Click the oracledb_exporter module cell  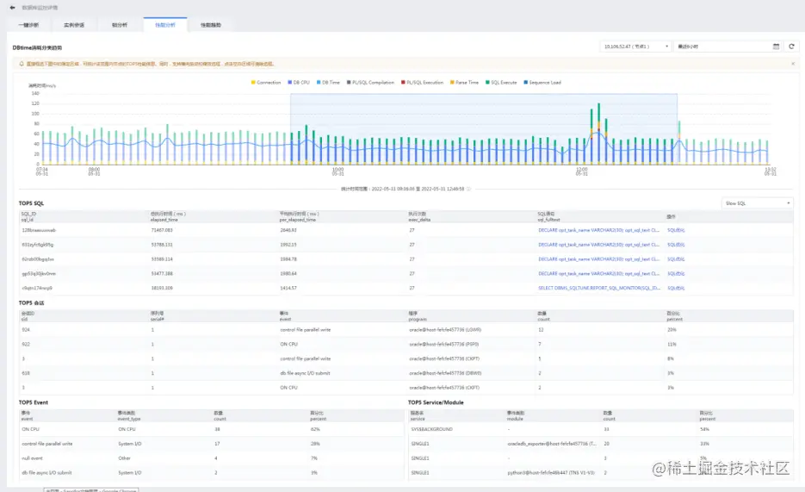click(x=552, y=443)
